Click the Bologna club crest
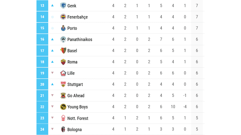Image resolution: width=241 pixels, height=135 pixels. click(63, 129)
